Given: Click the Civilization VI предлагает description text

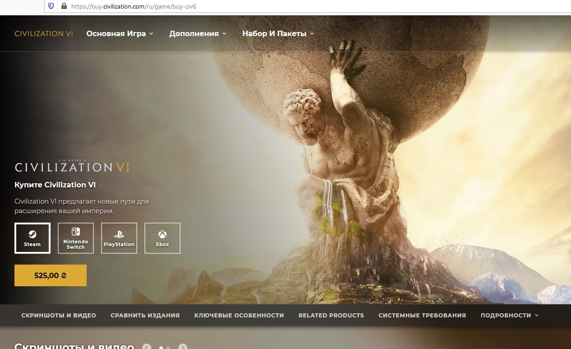Looking at the screenshot, I should click(82, 206).
